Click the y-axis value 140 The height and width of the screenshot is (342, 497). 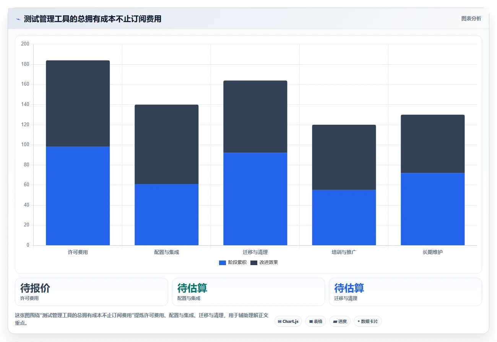point(25,104)
